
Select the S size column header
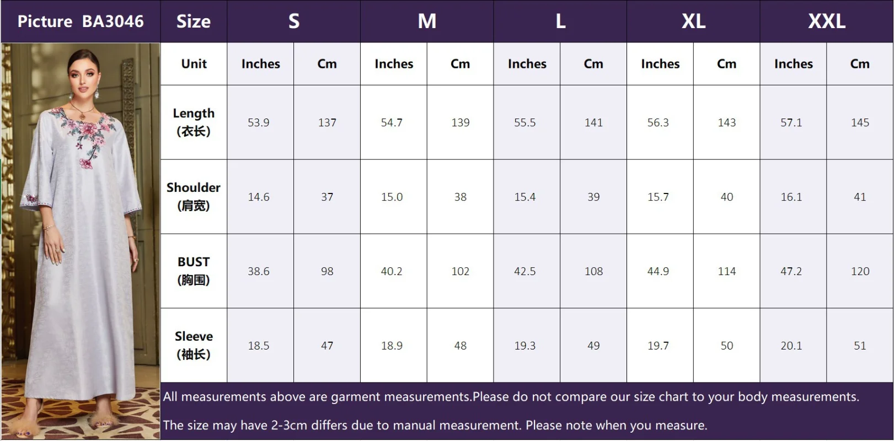(x=293, y=21)
